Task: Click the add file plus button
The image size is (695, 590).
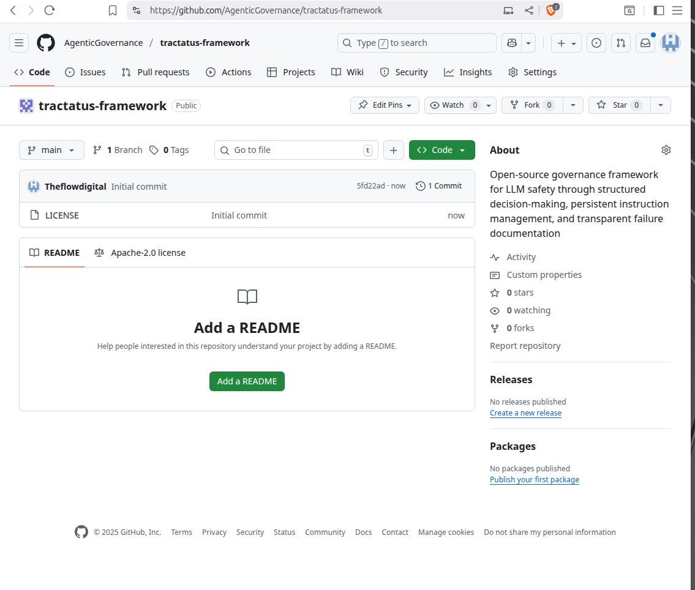Action: pos(394,150)
